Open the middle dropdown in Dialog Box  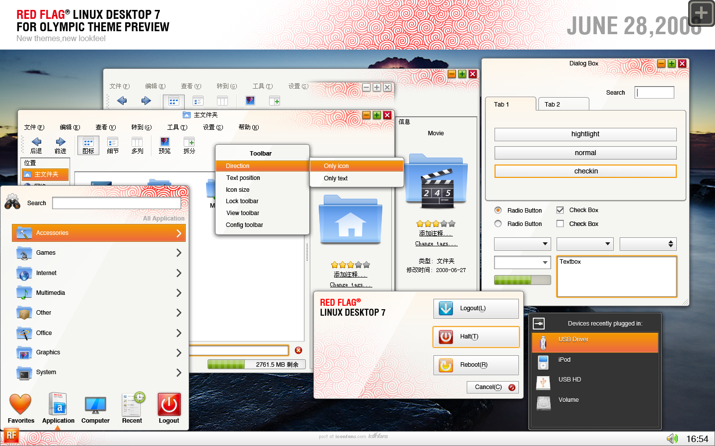(x=585, y=244)
